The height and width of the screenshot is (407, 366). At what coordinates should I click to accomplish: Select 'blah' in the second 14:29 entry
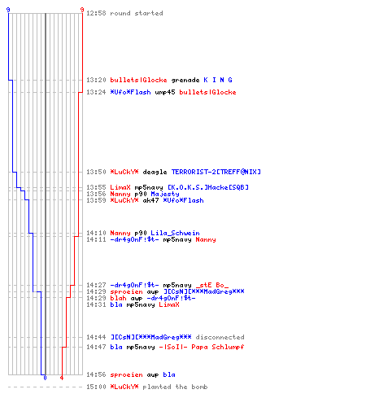coord(118,298)
